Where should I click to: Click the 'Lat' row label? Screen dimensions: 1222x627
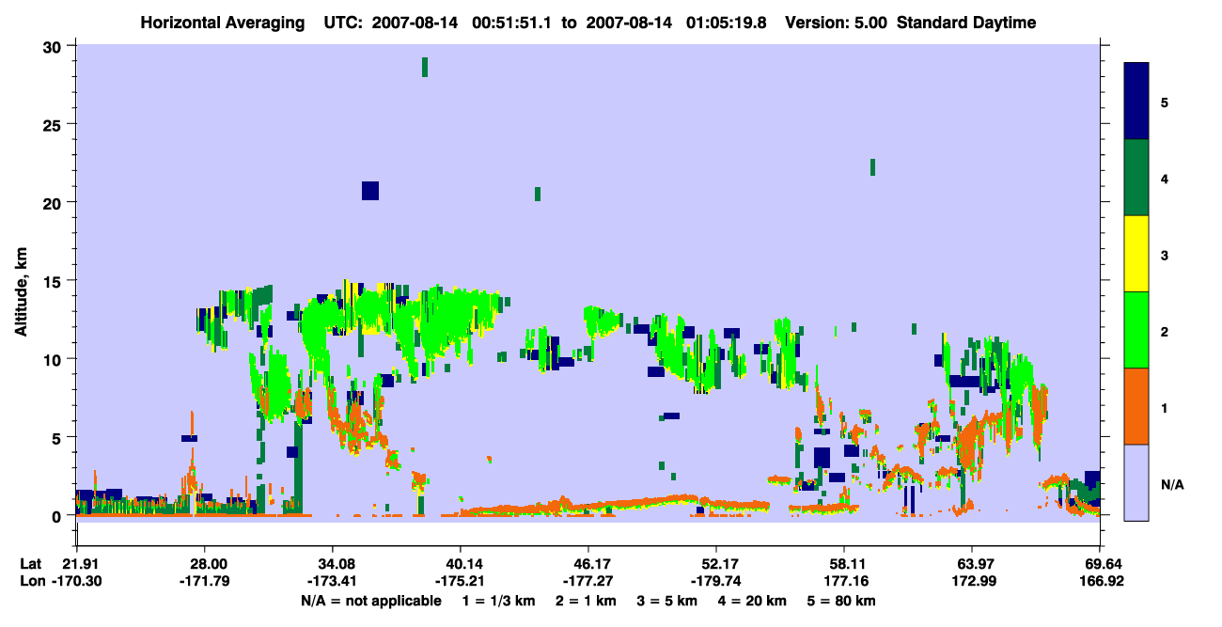coord(30,564)
